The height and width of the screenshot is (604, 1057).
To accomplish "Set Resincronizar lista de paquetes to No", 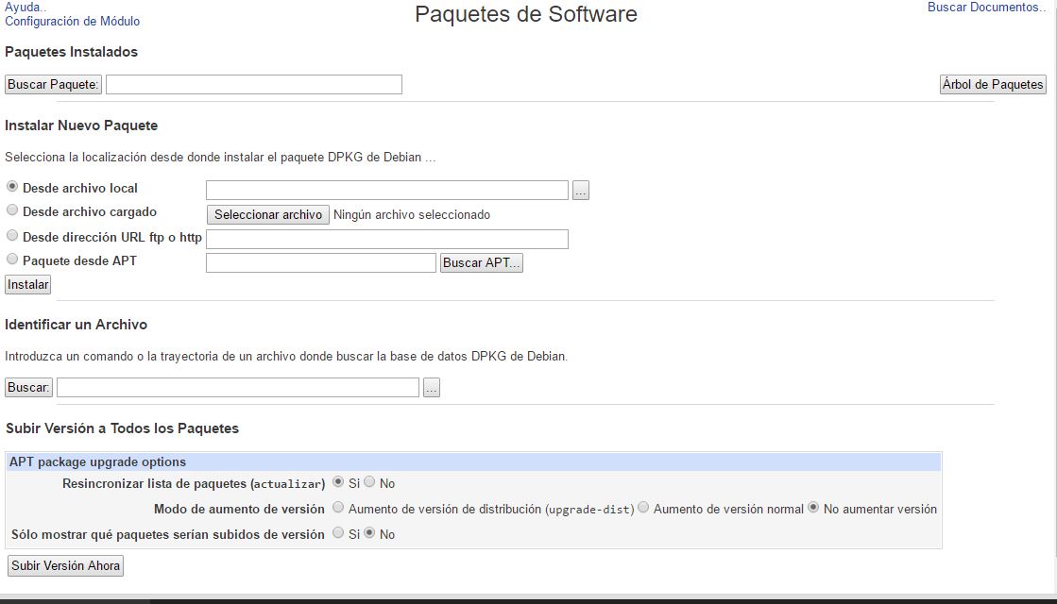I will (369, 482).
